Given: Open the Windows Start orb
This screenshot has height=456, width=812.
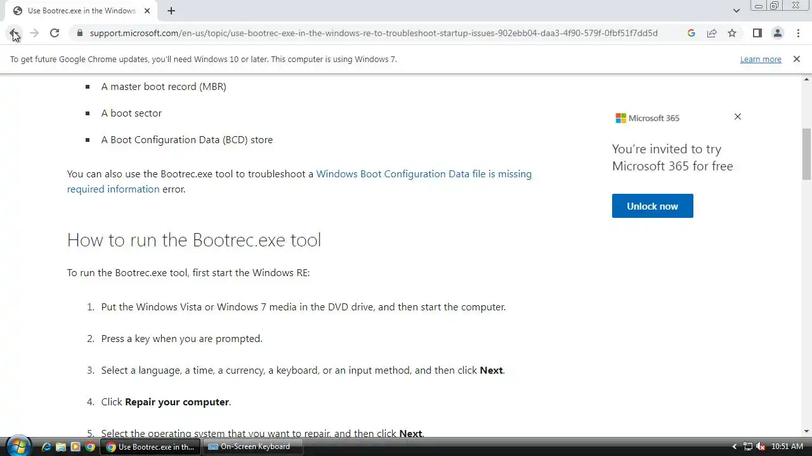Looking at the screenshot, I should 17,446.
